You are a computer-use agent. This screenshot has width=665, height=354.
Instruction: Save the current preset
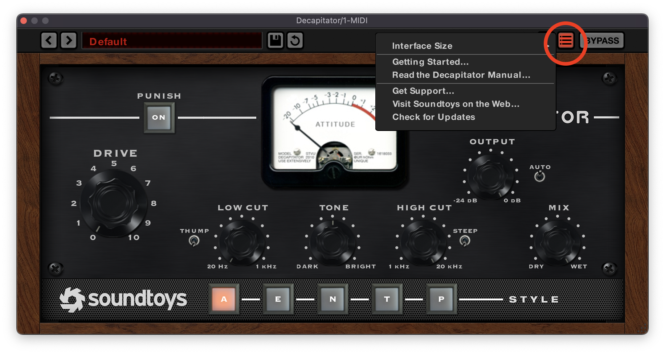pos(276,40)
